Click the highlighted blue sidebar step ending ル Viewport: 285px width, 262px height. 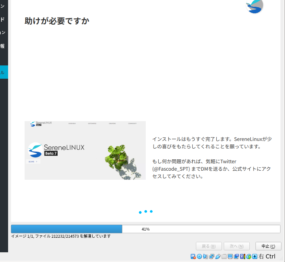tap(4, 72)
